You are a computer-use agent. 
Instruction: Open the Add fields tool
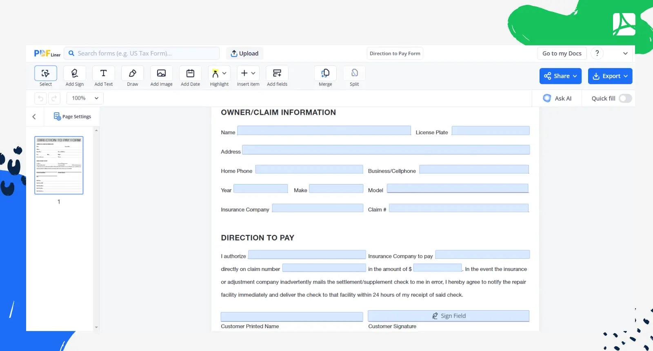(277, 76)
